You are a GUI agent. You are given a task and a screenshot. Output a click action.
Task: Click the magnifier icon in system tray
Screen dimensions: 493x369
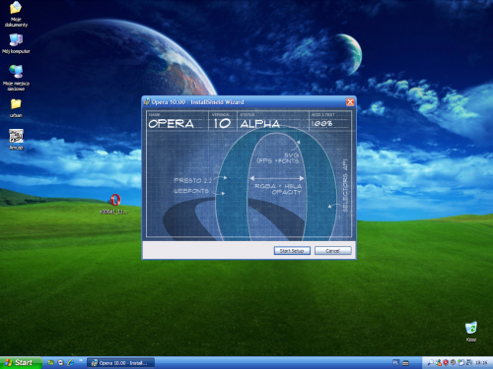click(x=431, y=363)
